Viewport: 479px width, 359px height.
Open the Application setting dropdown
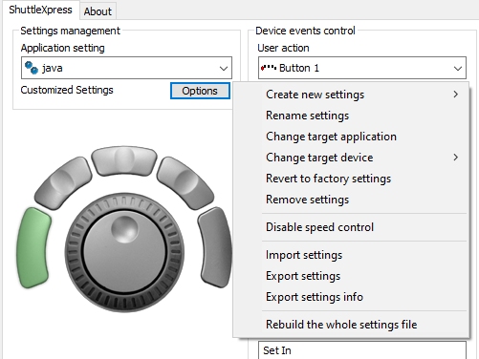tap(126, 68)
